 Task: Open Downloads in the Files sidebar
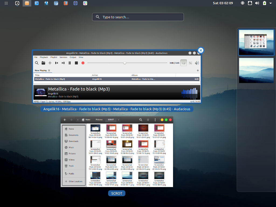click(74, 141)
